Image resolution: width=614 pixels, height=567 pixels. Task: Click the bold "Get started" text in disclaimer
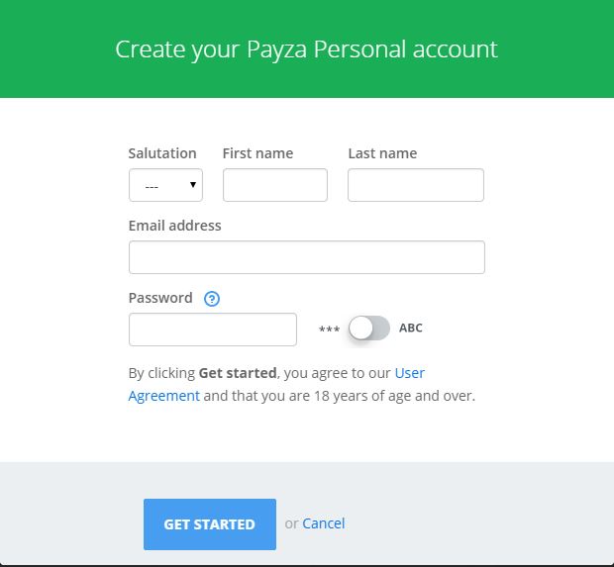pos(238,373)
